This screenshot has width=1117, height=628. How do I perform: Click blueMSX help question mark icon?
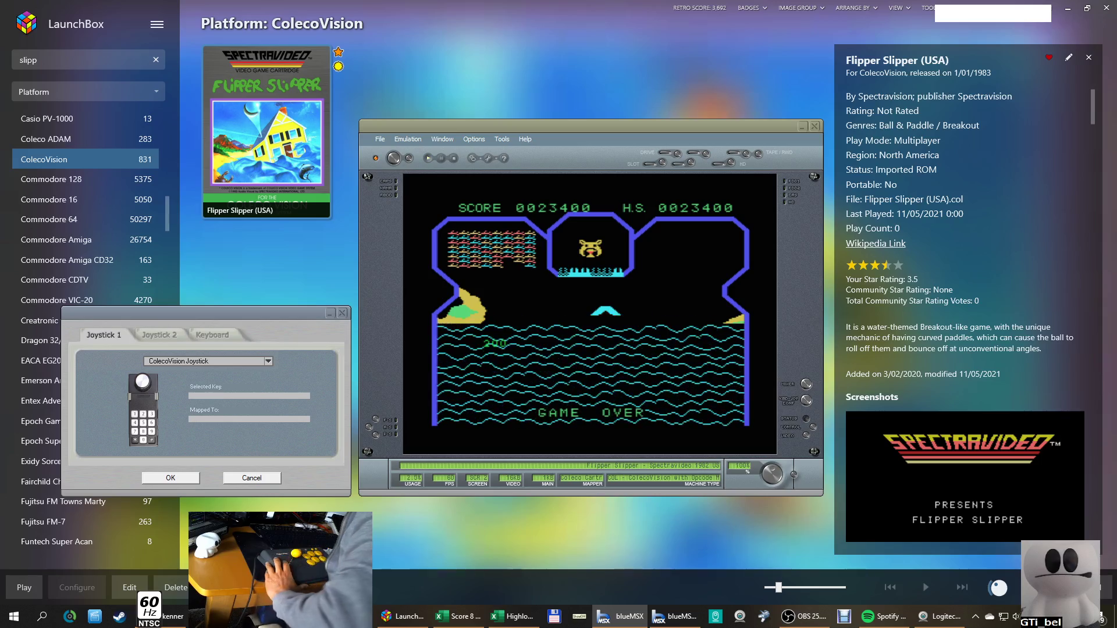[x=504, y=158]
